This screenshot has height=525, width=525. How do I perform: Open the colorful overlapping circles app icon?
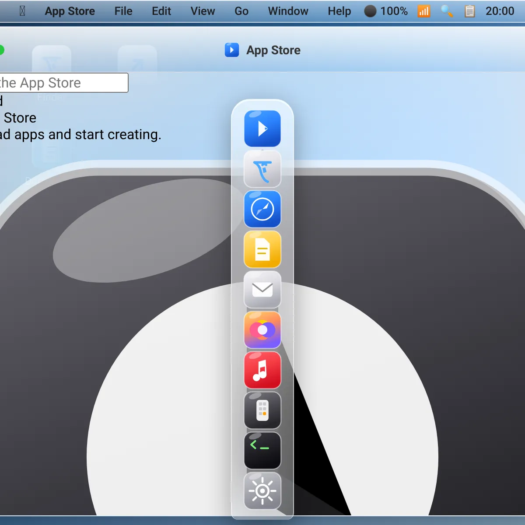pyautogui.click(x=262, y=330)
